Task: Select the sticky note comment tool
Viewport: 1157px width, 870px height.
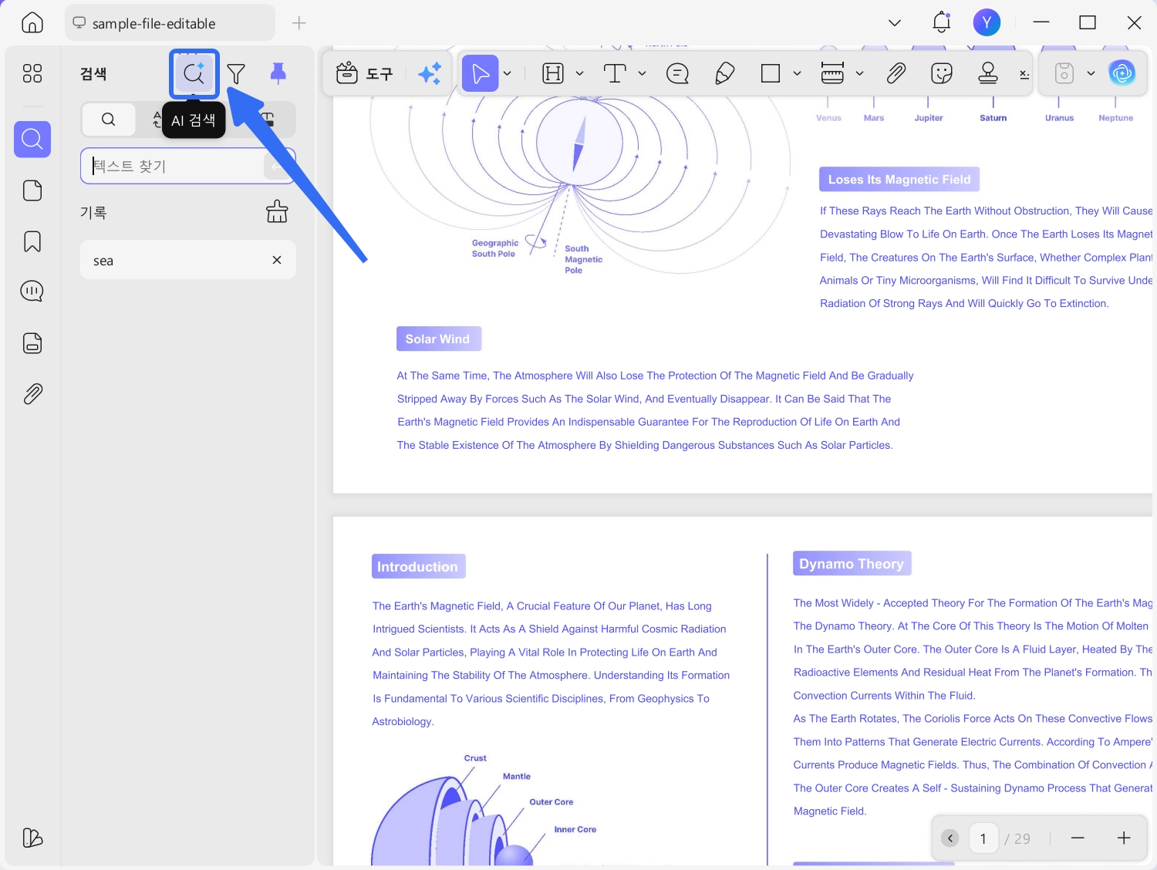Action: (677, 73)
